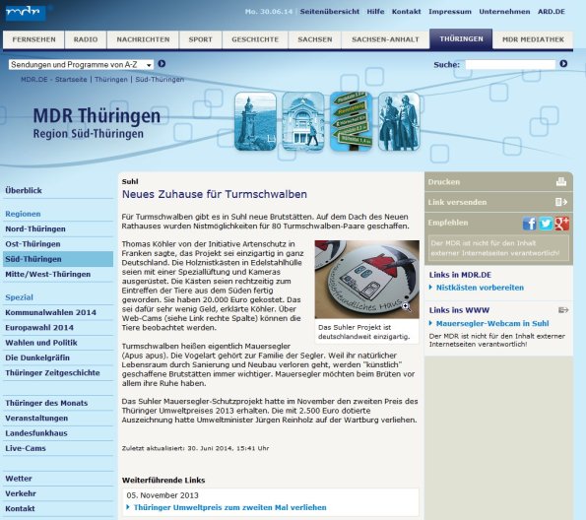586x520 pixels.
Task: Open Mauersegler-Webcam in Suhl link
Action: point(492,324)
